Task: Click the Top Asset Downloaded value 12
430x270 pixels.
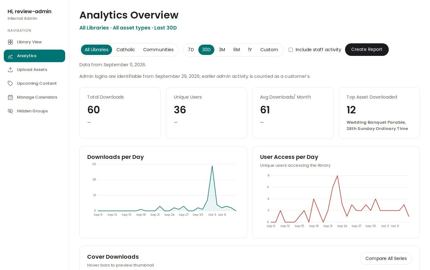Action: coord(351,110)
